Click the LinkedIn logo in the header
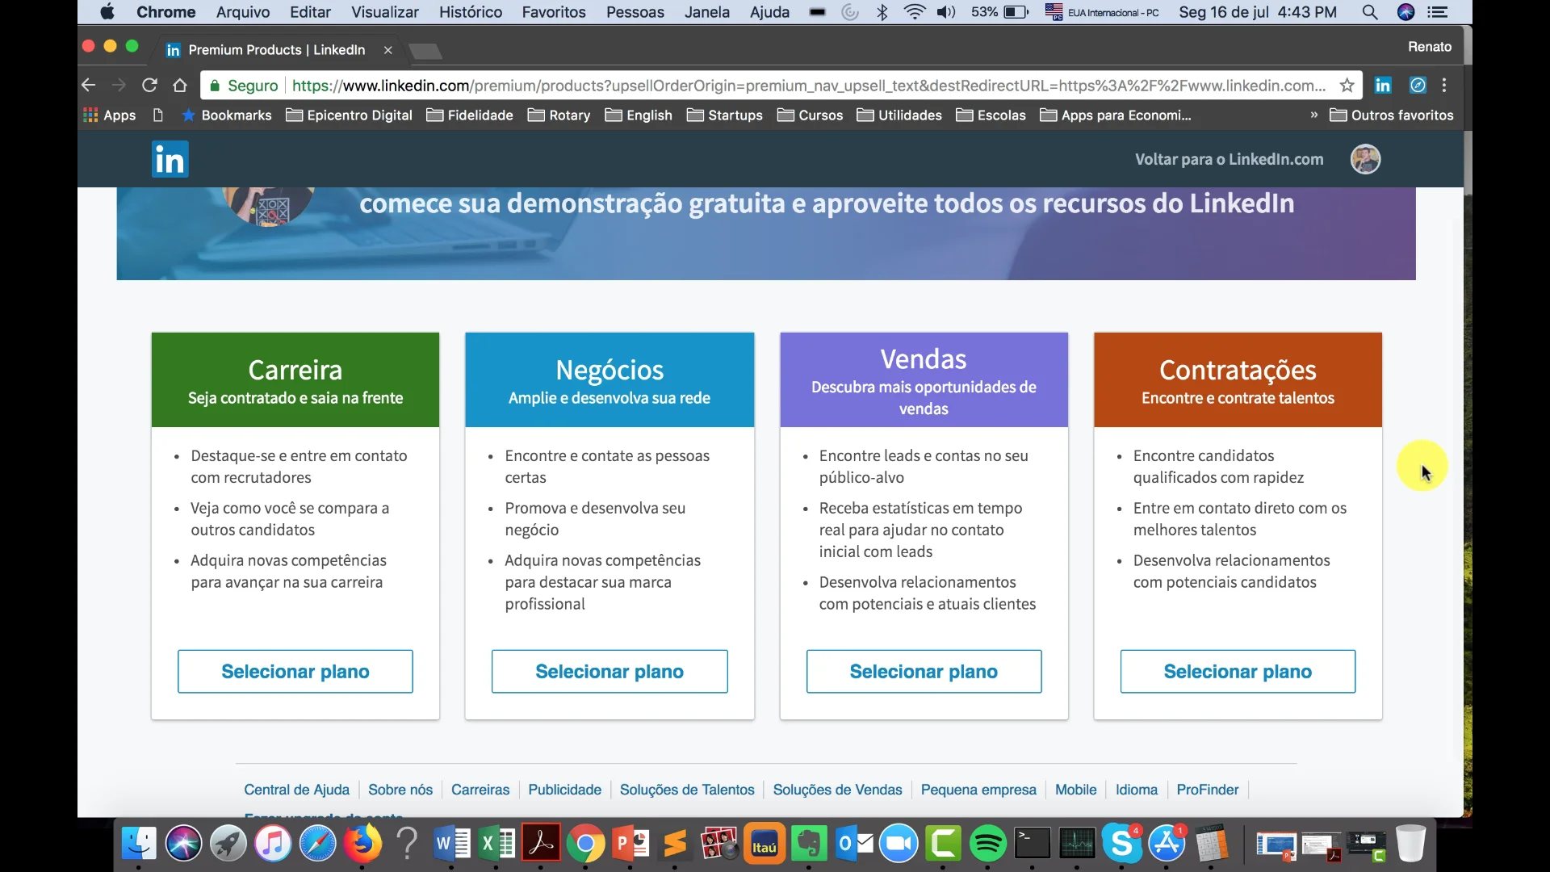This screenshot has width=1550, height=872. [x=170, y=159]
